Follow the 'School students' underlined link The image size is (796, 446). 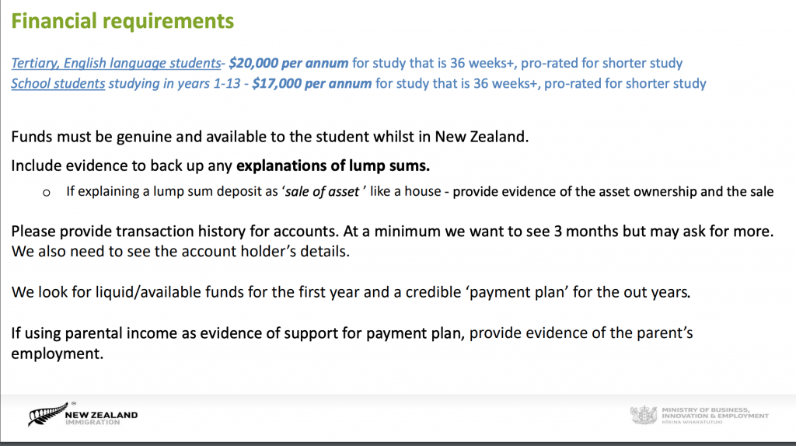[58, 83]
